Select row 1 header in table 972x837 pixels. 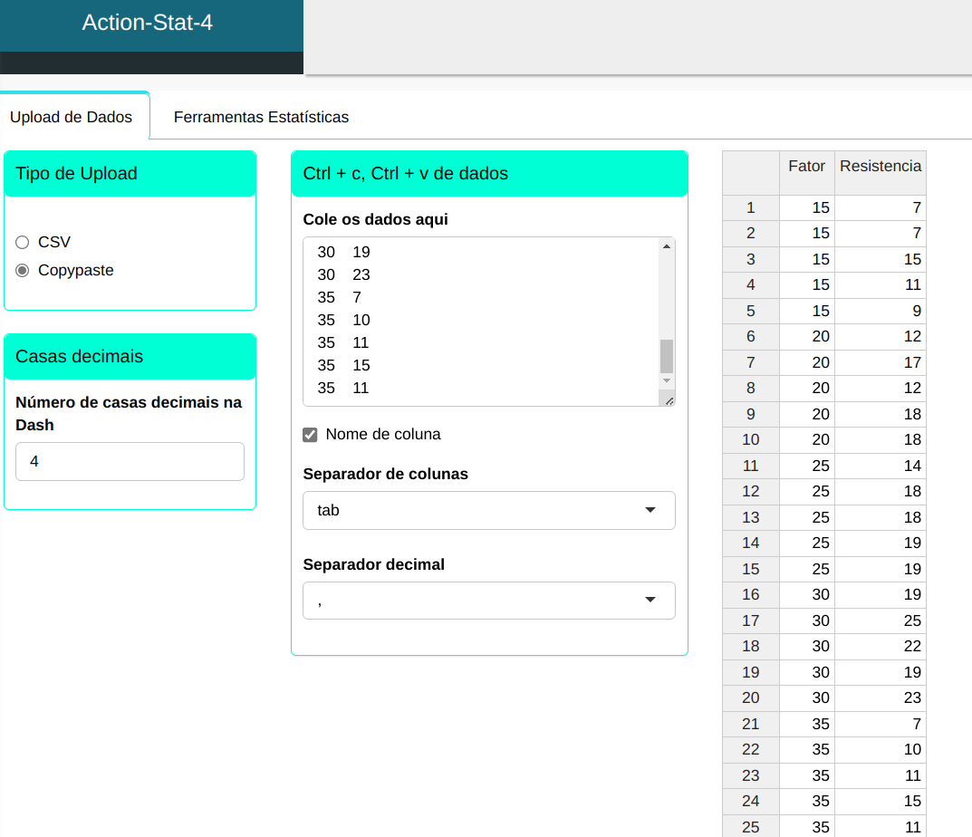coord(750,207)
